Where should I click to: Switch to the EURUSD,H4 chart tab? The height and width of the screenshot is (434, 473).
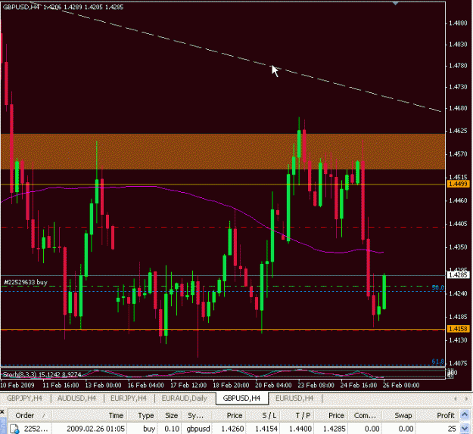coord(294,398)
